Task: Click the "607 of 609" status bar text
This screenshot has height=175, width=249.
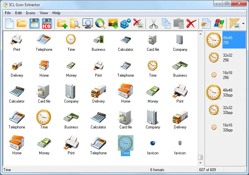Action: point(208,170)
